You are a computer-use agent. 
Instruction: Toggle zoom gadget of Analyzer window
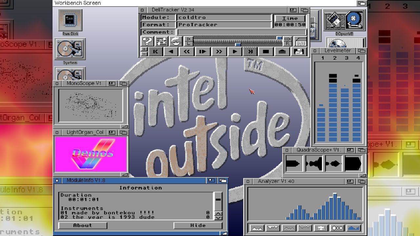tap(350, 181)
